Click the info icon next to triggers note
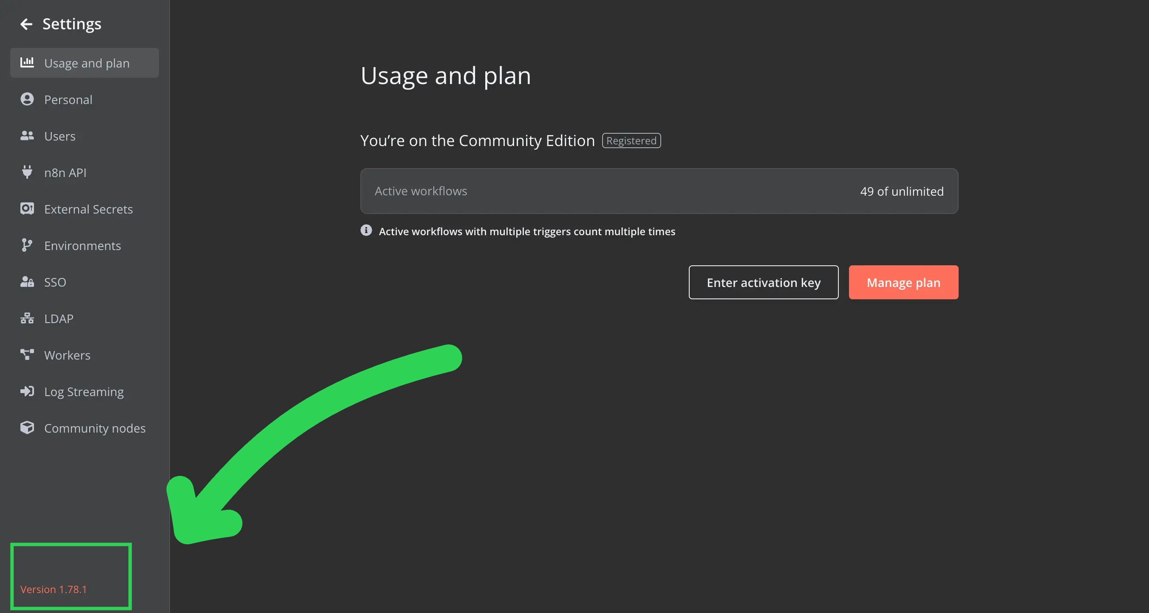Viewport: 1149px width, 613px height. (x=366, y=231)
